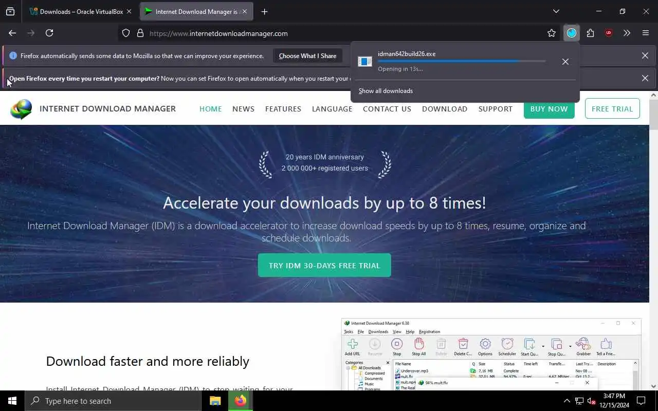This screenshot has height=411, width=658.
Task: Go back with the back arrow
Action: (12, 33)
